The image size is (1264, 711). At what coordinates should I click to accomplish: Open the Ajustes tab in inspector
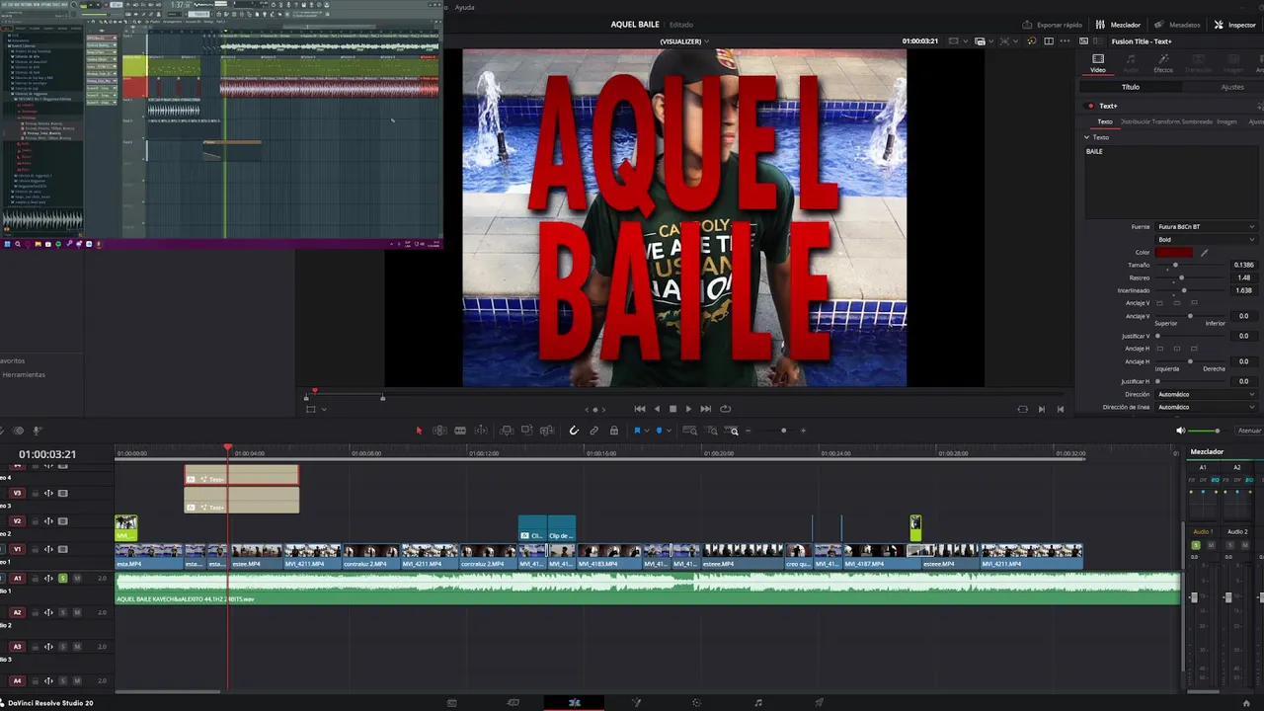[1232, 87]
